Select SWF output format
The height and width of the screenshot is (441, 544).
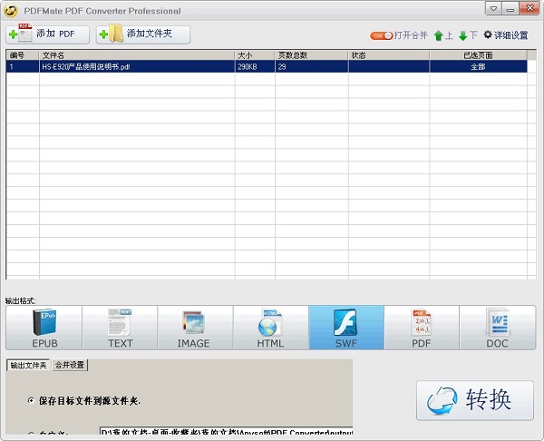click(346, 328)
